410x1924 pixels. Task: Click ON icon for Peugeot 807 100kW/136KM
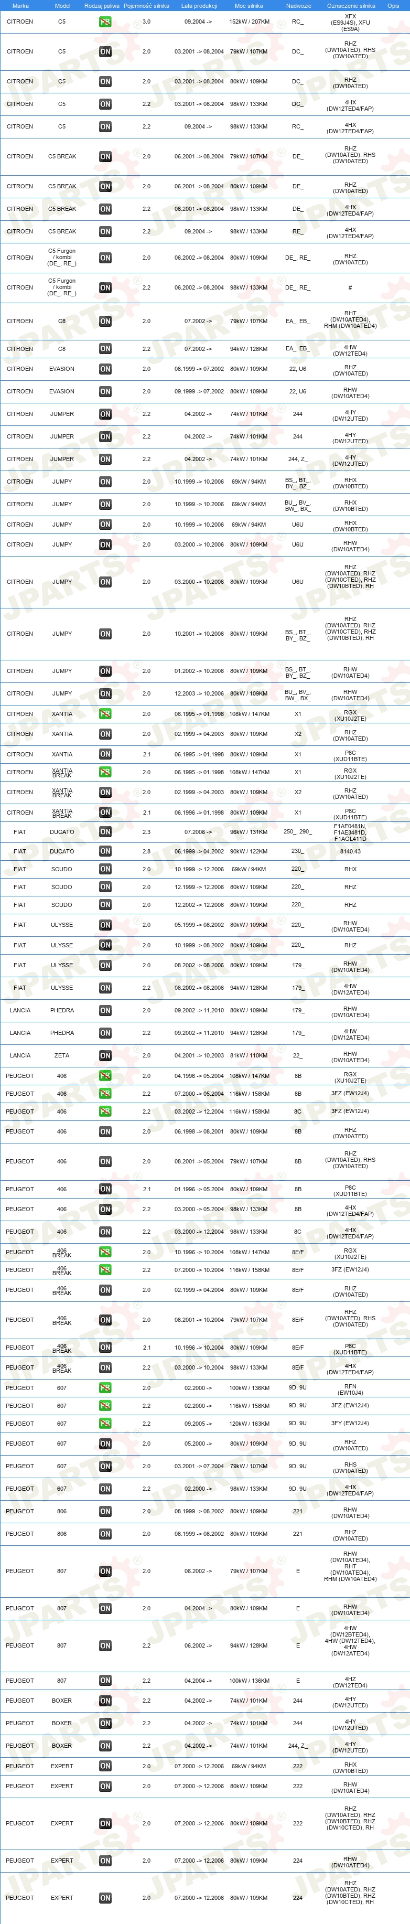[x=105, y=1681]
